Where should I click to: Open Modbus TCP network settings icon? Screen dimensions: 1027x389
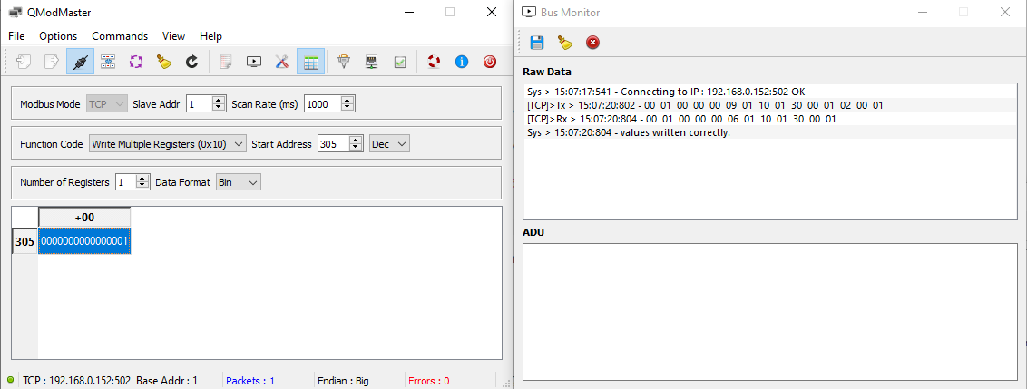372,62
